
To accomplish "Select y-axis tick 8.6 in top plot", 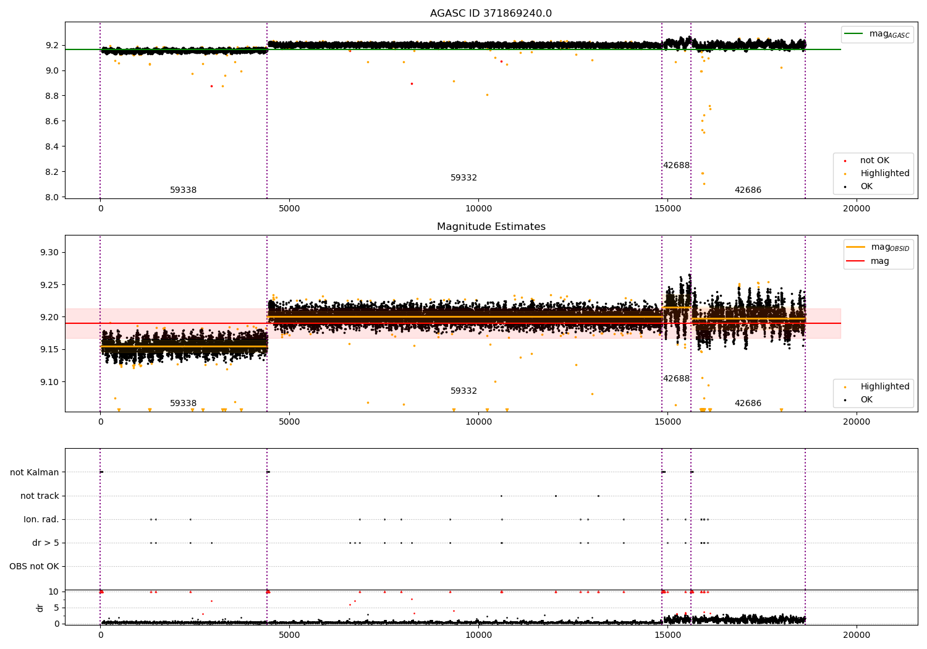I will click(52, 122).
